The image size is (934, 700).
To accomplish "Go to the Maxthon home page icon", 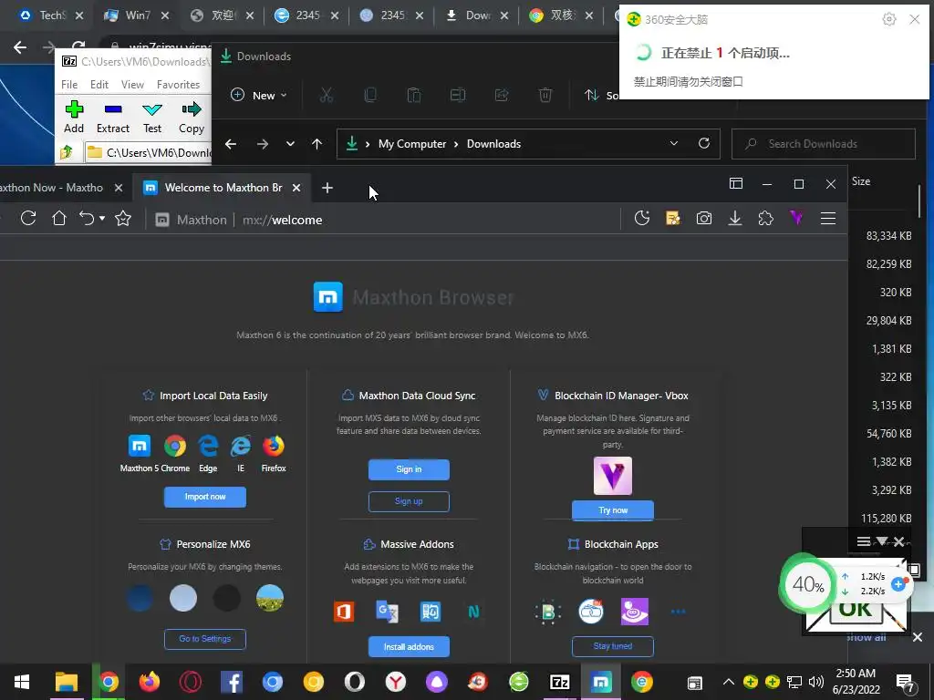I will (x=59, y=219).
